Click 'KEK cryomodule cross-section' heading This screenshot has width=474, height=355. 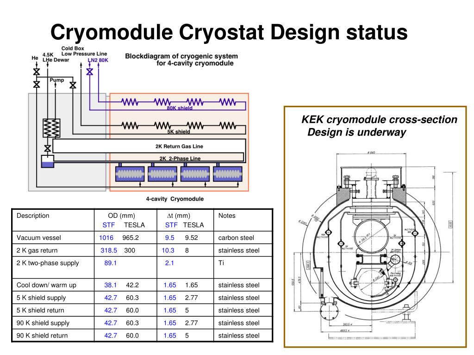click(x=380, y=120)
